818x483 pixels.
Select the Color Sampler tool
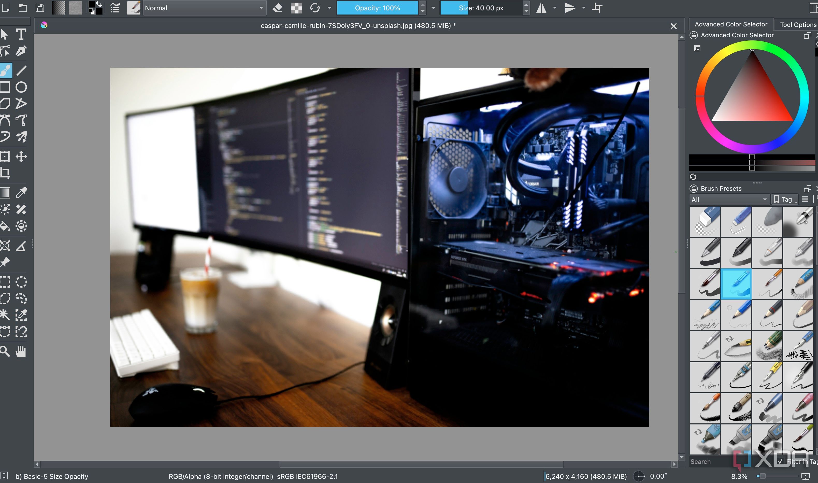pos(21,193)
